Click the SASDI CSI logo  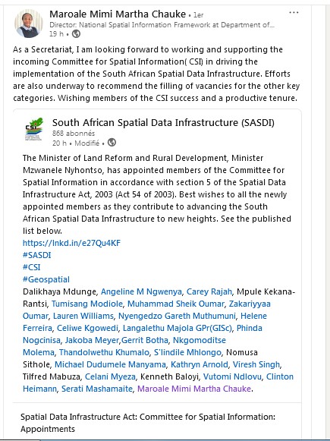34,129
